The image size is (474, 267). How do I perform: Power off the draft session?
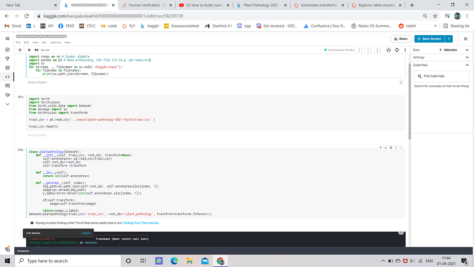click(x=388, y=50)
